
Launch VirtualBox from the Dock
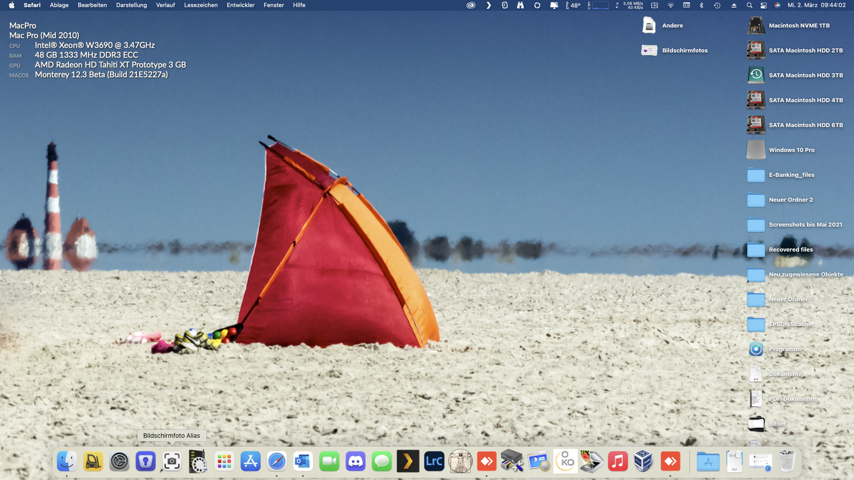[x=643, y=462]
